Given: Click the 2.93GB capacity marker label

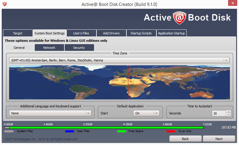Looking at the screenshot, I should 88,124.
